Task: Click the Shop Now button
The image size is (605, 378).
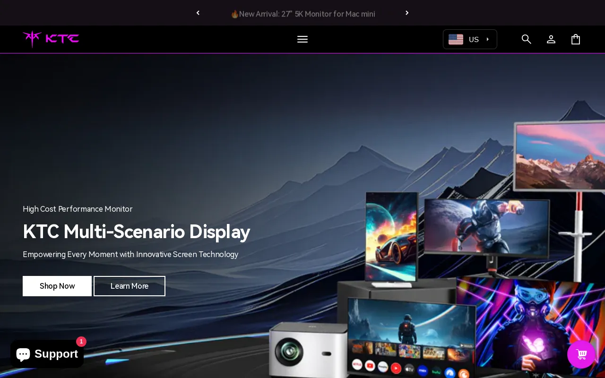Action: (57, 286)
